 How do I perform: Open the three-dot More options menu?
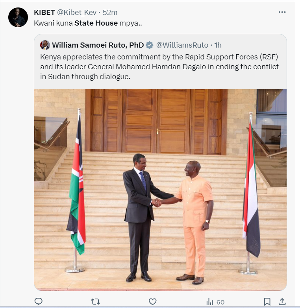coord(282,12)
